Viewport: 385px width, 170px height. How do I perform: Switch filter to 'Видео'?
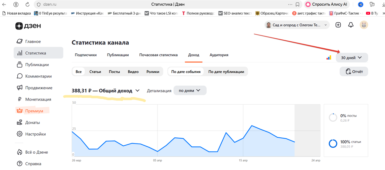133,72
